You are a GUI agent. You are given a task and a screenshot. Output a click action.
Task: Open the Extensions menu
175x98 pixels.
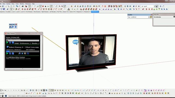[x=28, y=4]
